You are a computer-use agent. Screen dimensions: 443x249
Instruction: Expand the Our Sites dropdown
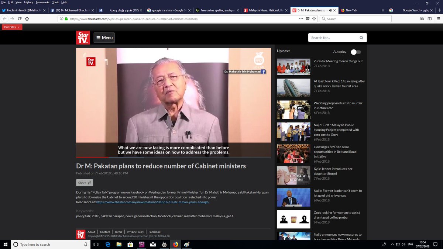click(12, 27)
